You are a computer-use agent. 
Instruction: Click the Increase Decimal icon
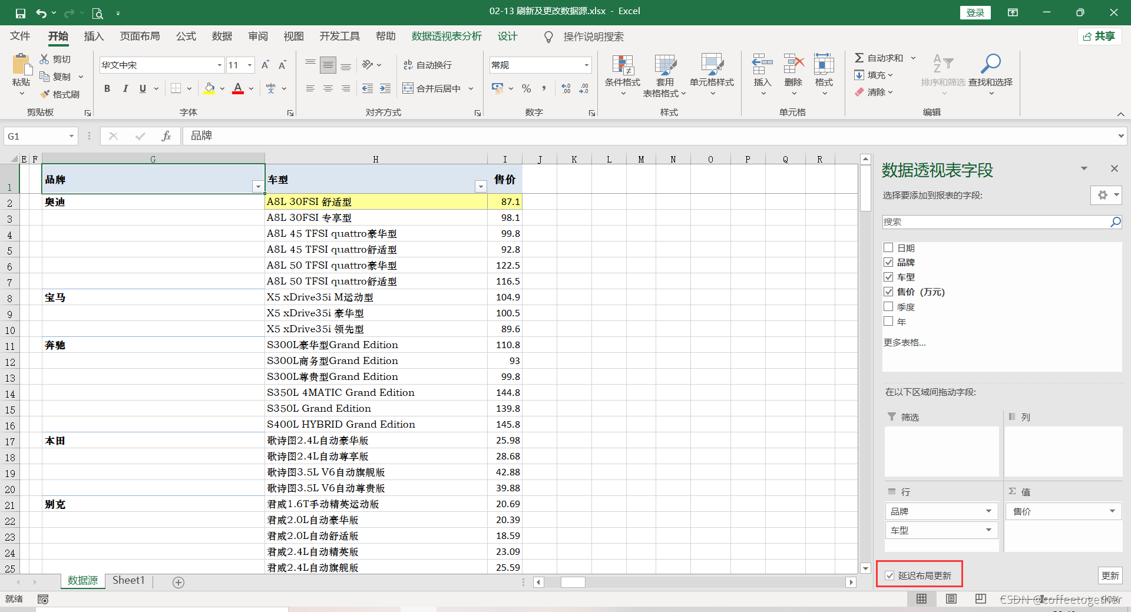[566, 88]
